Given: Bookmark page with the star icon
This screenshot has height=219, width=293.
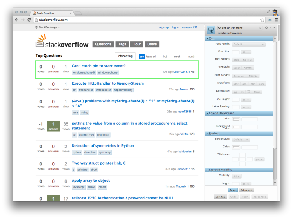Looking at the screenshot, I should click(x=262, y=20).
